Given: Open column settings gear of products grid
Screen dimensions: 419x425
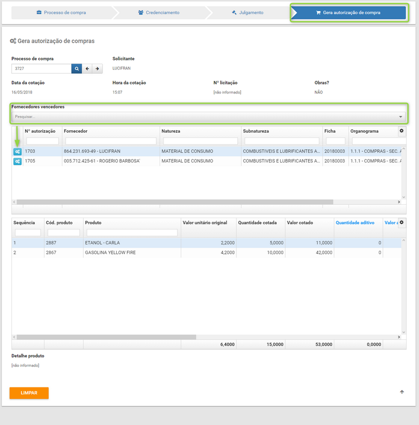Looking at the screenshot, I should [402, 222].
